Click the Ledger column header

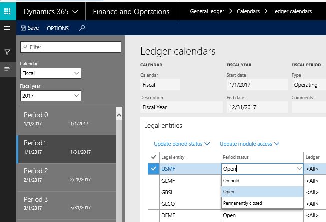pyautogui.click(x=313, y=157)
